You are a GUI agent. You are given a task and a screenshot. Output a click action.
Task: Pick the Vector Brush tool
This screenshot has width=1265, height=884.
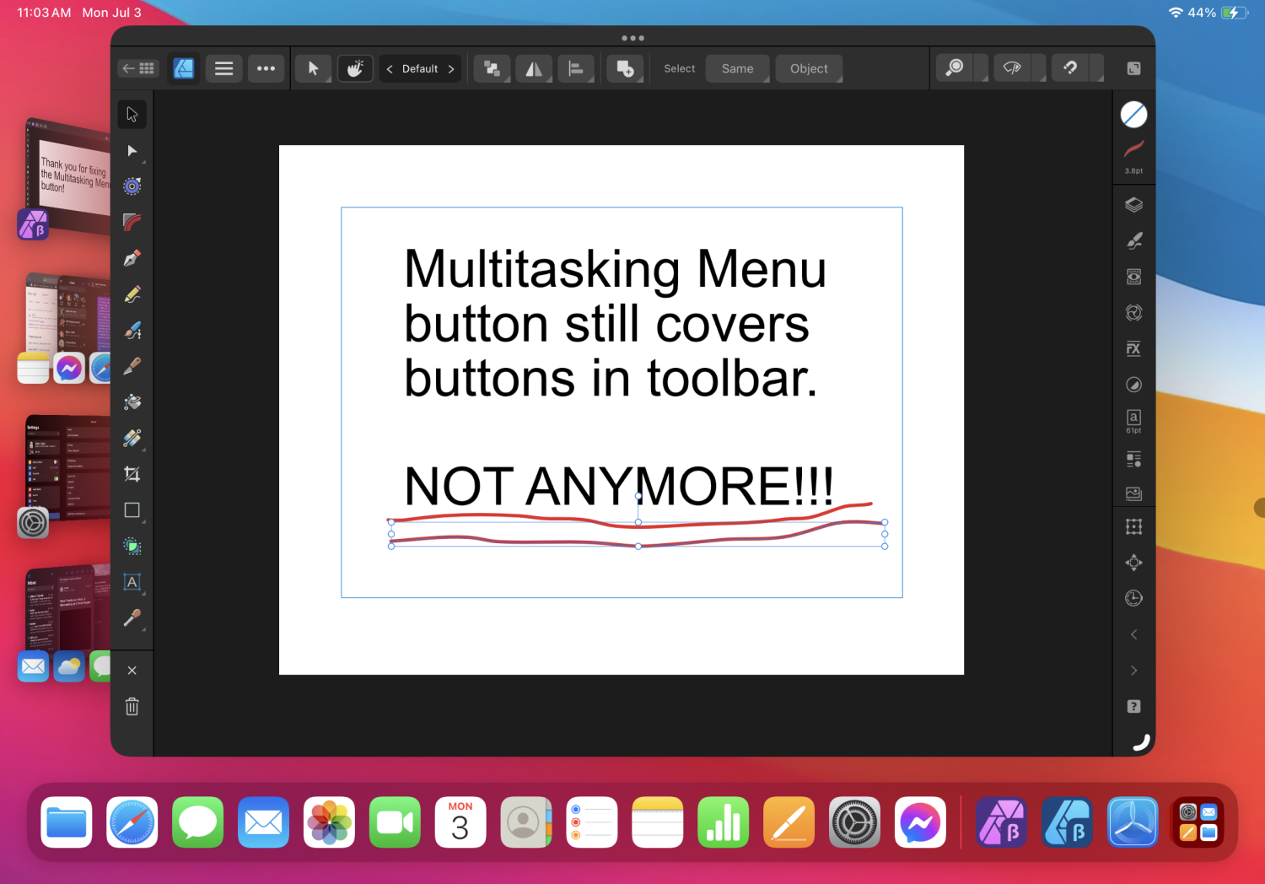(132, 330)
